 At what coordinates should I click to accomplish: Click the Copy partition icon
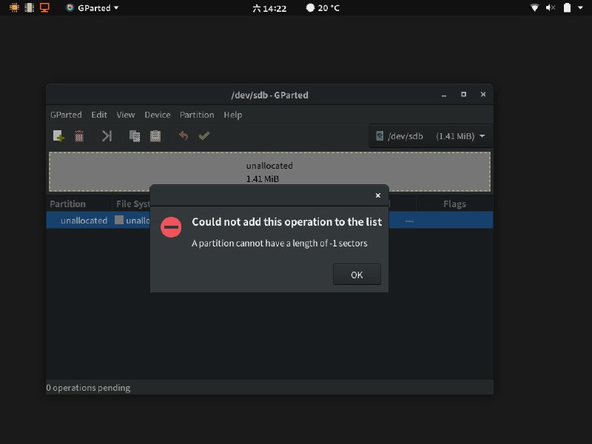tap(135, 136)
